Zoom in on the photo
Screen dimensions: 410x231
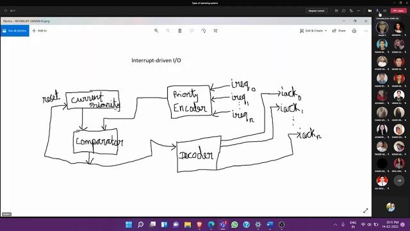156,31
